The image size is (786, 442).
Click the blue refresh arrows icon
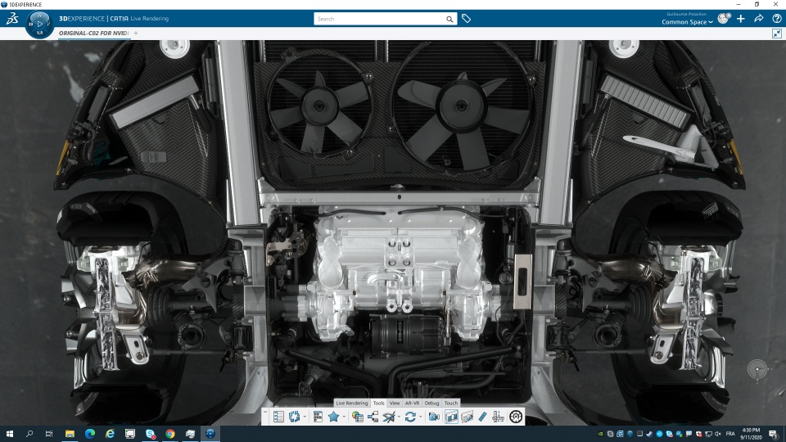410,417
